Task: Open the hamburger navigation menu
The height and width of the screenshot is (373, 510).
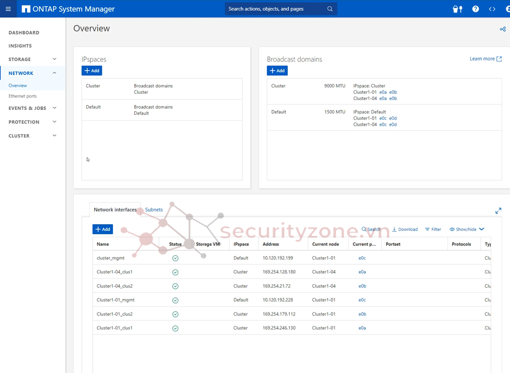Action: pyautogui.click(x=8, y=9)
